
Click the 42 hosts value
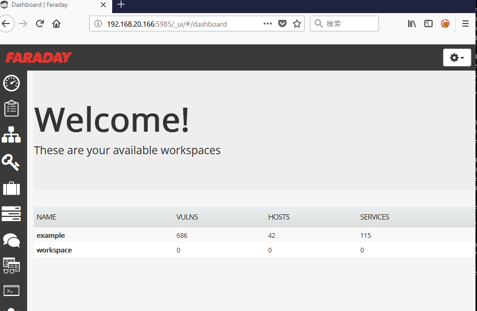272,235
